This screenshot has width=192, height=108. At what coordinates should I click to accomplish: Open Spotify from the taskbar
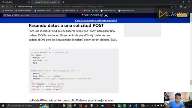point(124,105)
